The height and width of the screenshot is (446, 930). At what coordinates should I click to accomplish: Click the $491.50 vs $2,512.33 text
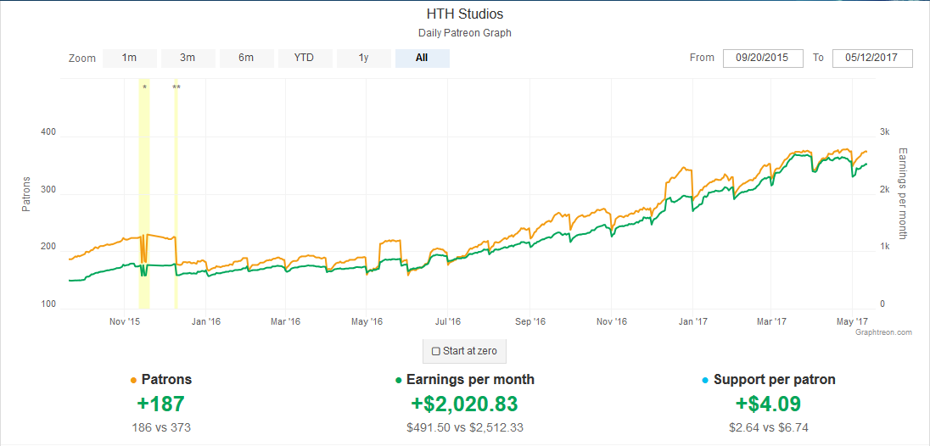[x=465, y=427]
